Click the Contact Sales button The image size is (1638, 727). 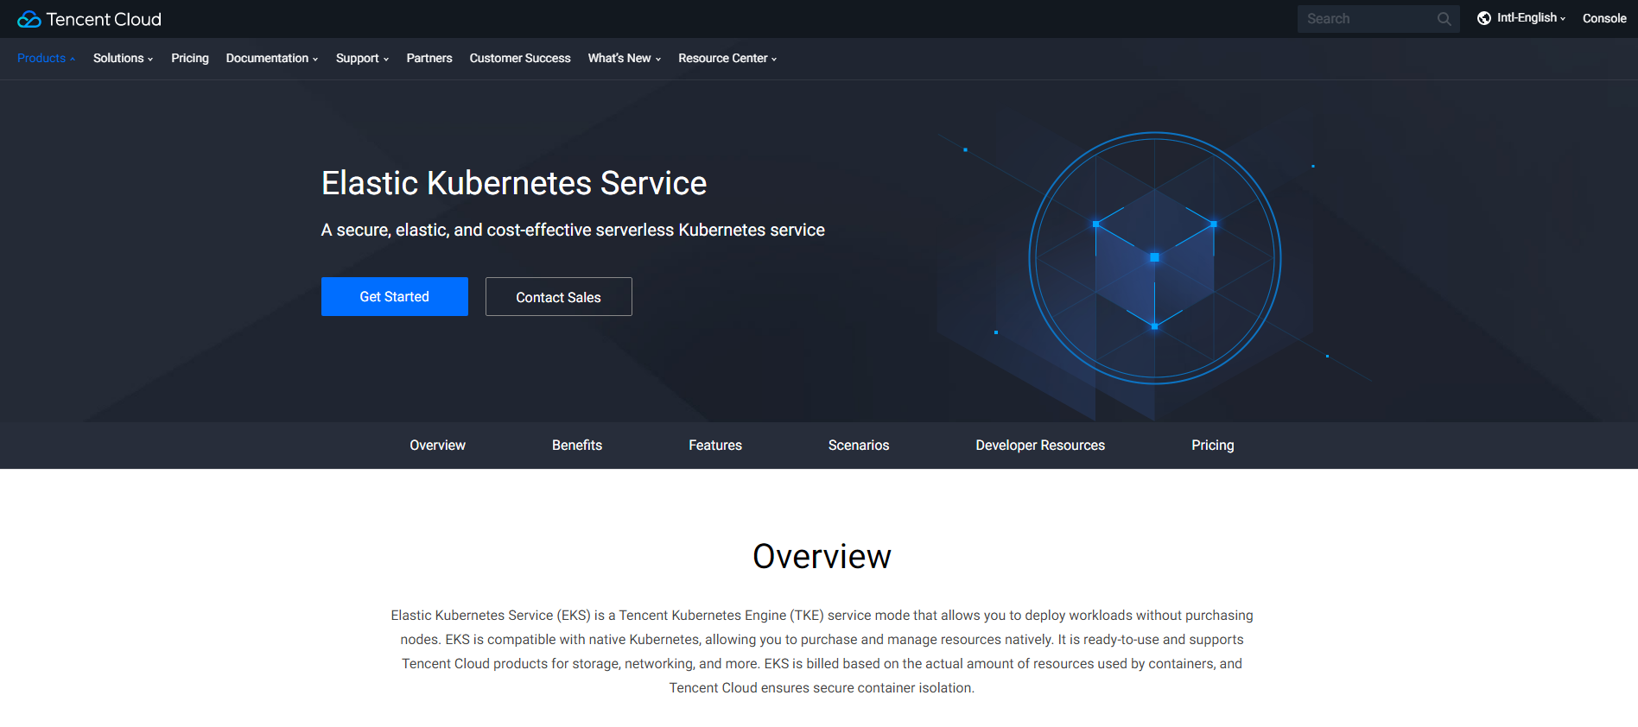coord(559,296)
